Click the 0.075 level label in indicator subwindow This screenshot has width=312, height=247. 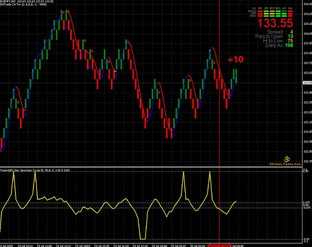coord(306,203)
